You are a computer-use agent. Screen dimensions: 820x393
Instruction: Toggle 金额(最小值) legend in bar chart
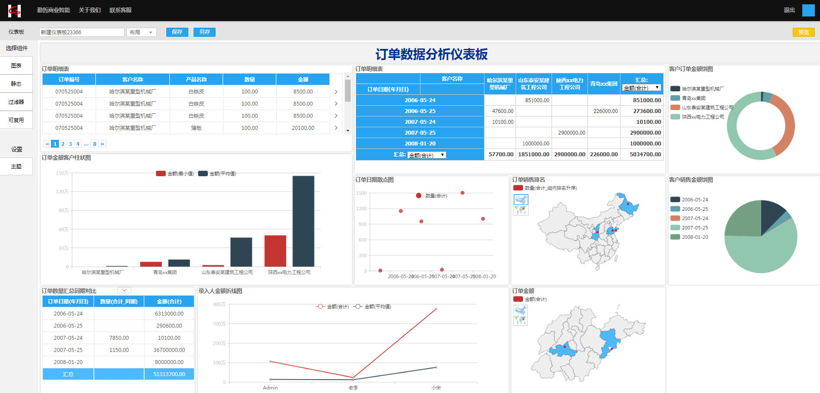[x=175, y=174]
